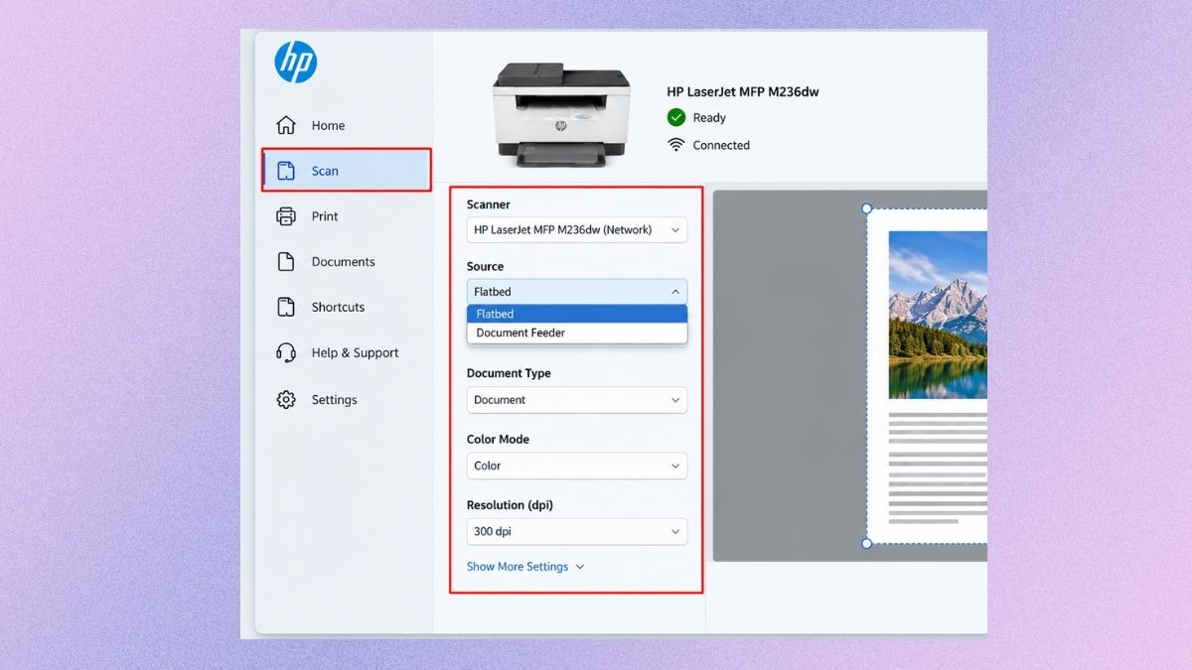The width and height of the screenshot is (1192, 670).
Task: Open the Resolution 300 dpi dropdown
Action: click(x=577, y=531)
